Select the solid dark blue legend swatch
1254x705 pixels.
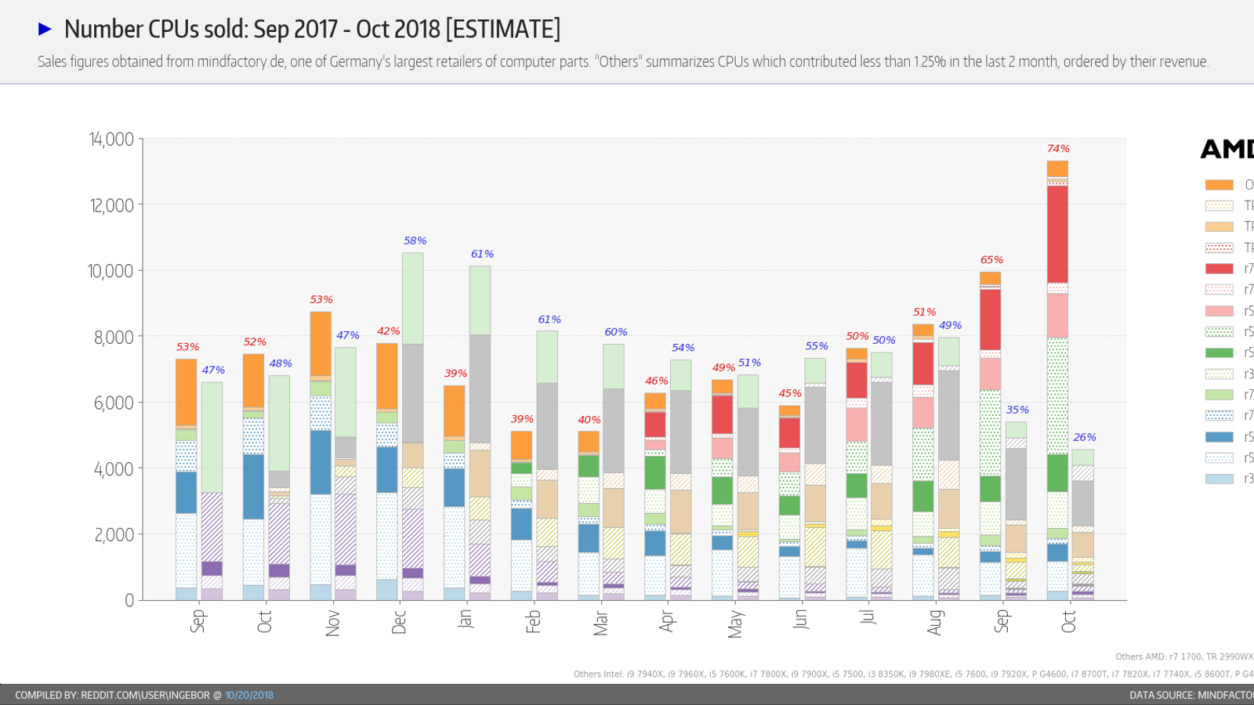(x=1219, y=437)
